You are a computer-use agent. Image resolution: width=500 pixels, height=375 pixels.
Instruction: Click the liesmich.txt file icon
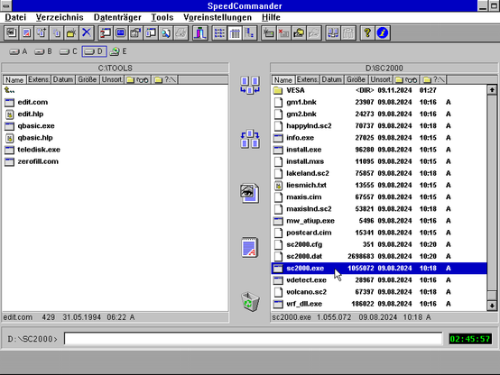tap(278, 186)
